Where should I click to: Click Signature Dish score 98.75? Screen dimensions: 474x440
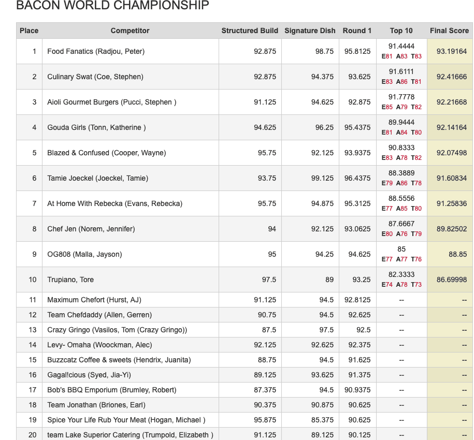click(324, 51)
